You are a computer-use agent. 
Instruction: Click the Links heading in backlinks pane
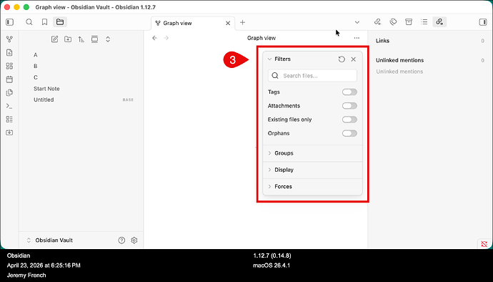383,41
